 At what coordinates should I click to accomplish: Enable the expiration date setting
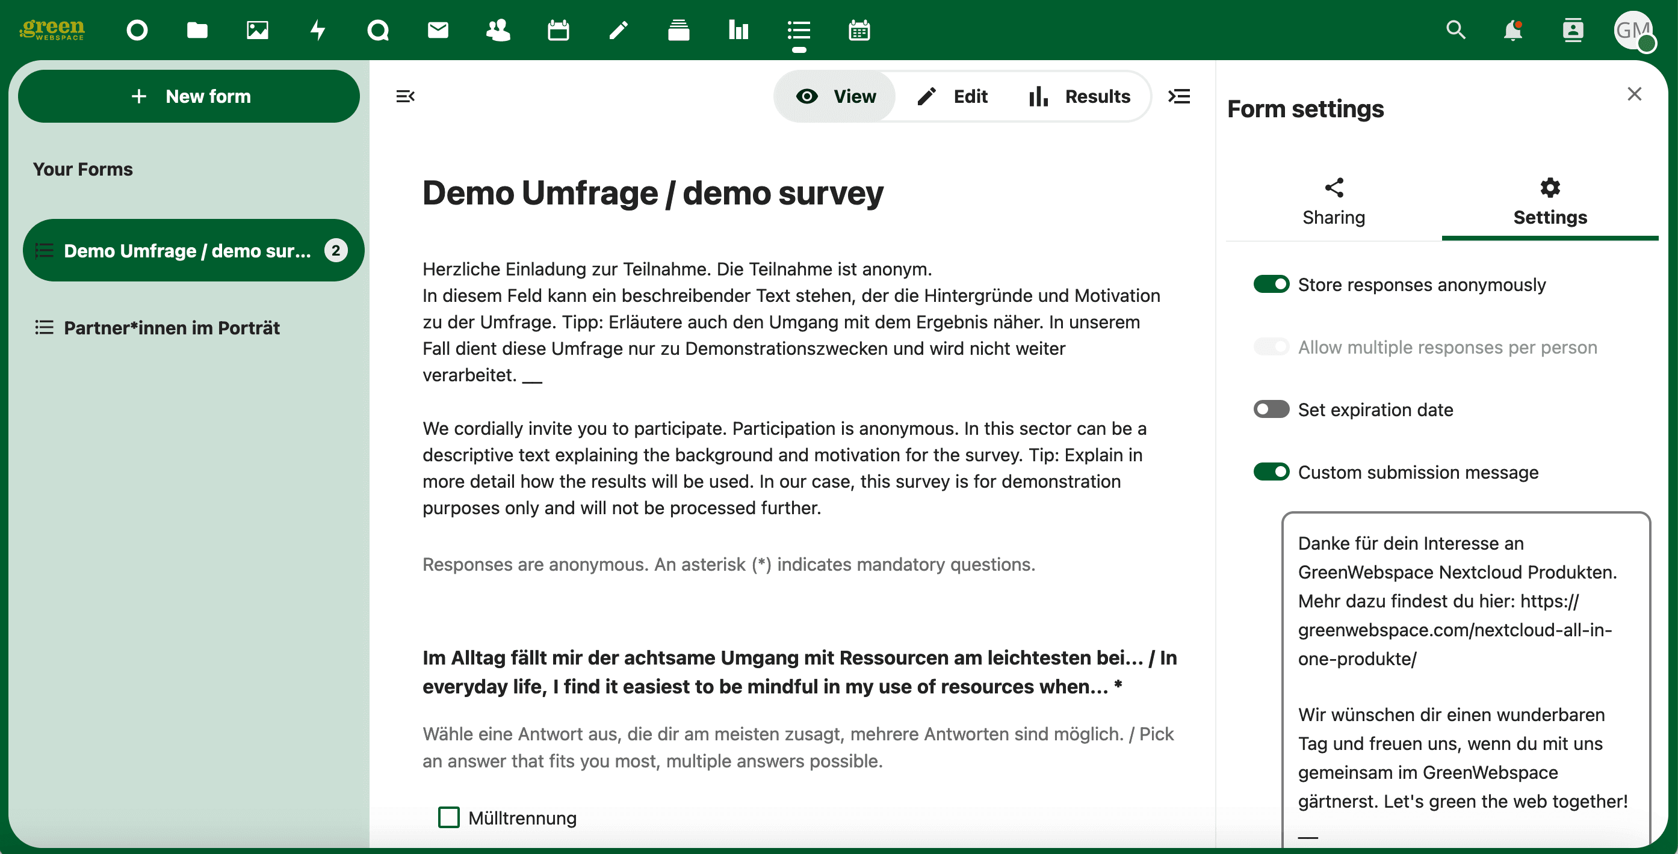click(1270, 410)
